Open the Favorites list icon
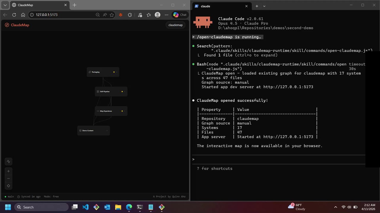This screenshot has height=213, width=380. [x=149, y=15]
